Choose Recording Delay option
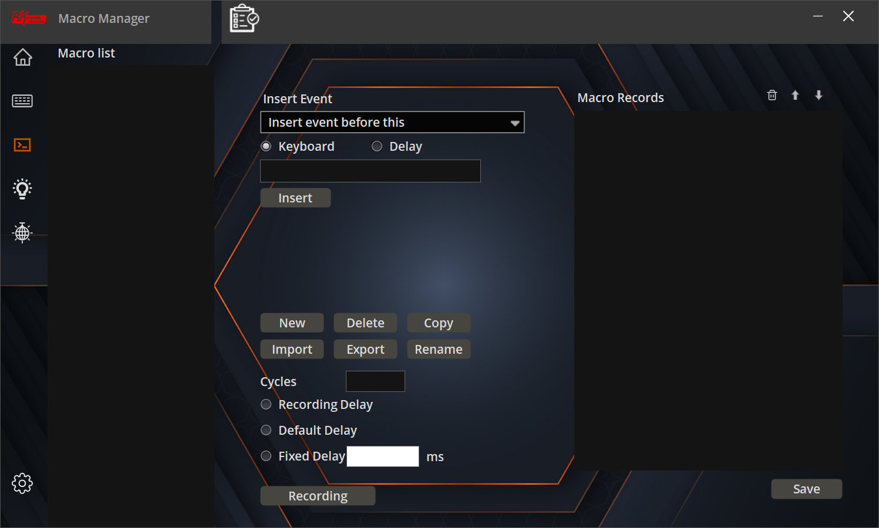The width and height of the screenshot is (879, 528). tap(266, 404)
